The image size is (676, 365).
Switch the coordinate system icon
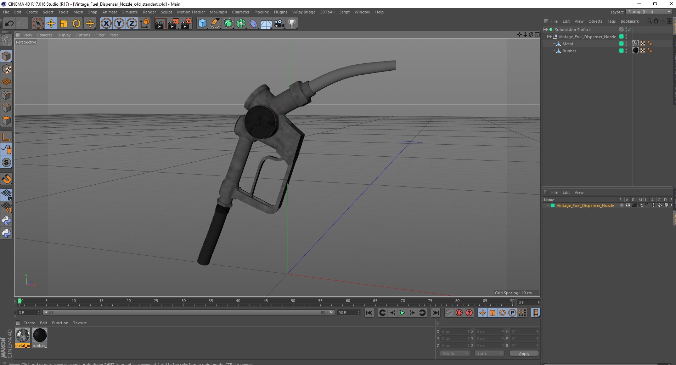[x=145, y=24]
